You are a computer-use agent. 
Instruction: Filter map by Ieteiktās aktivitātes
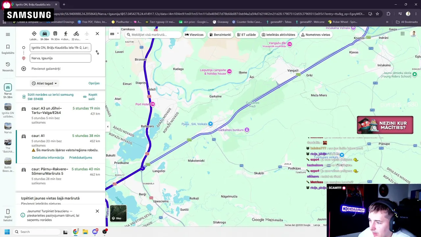[x=278, y=35]
